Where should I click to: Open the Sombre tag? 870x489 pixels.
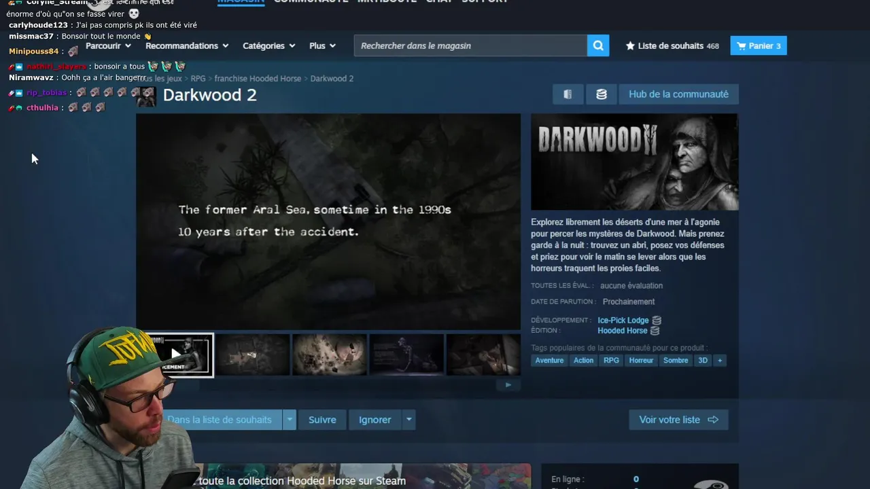[x=676, y=361]
